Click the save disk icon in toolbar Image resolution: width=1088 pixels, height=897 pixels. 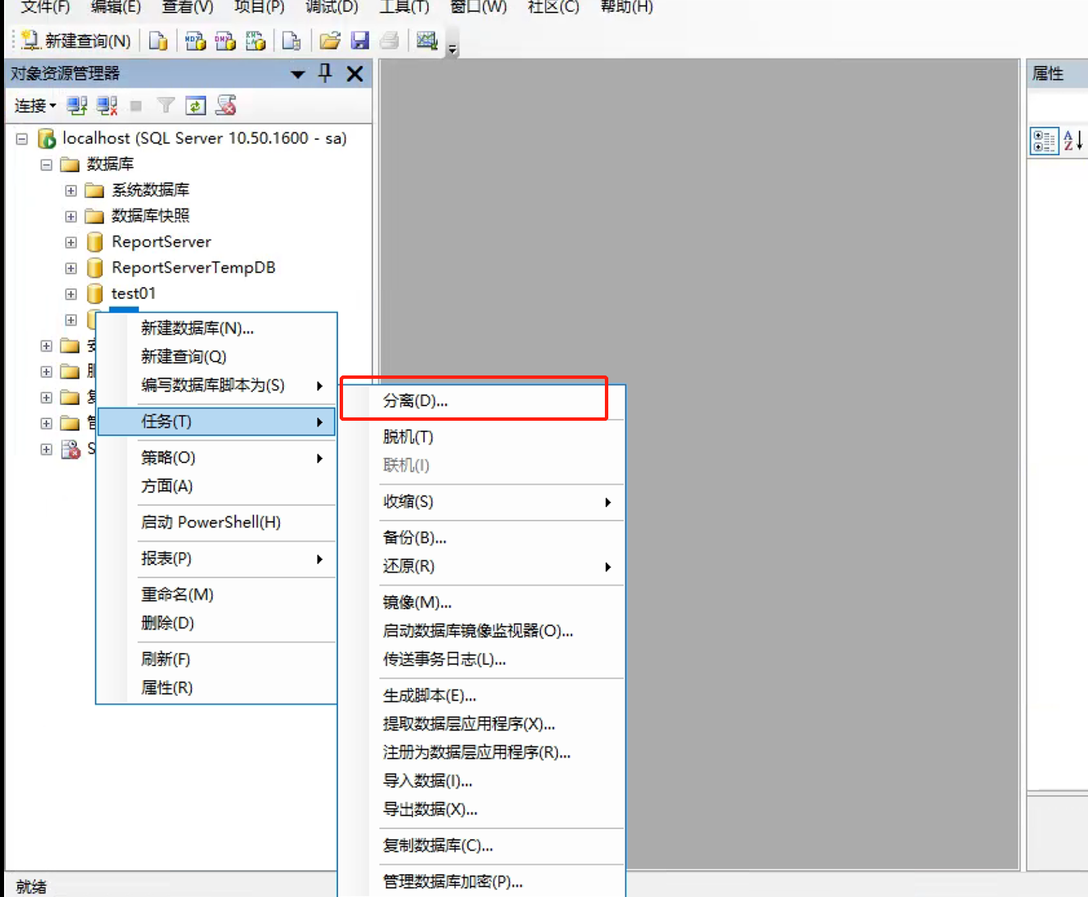coord(360,41)
